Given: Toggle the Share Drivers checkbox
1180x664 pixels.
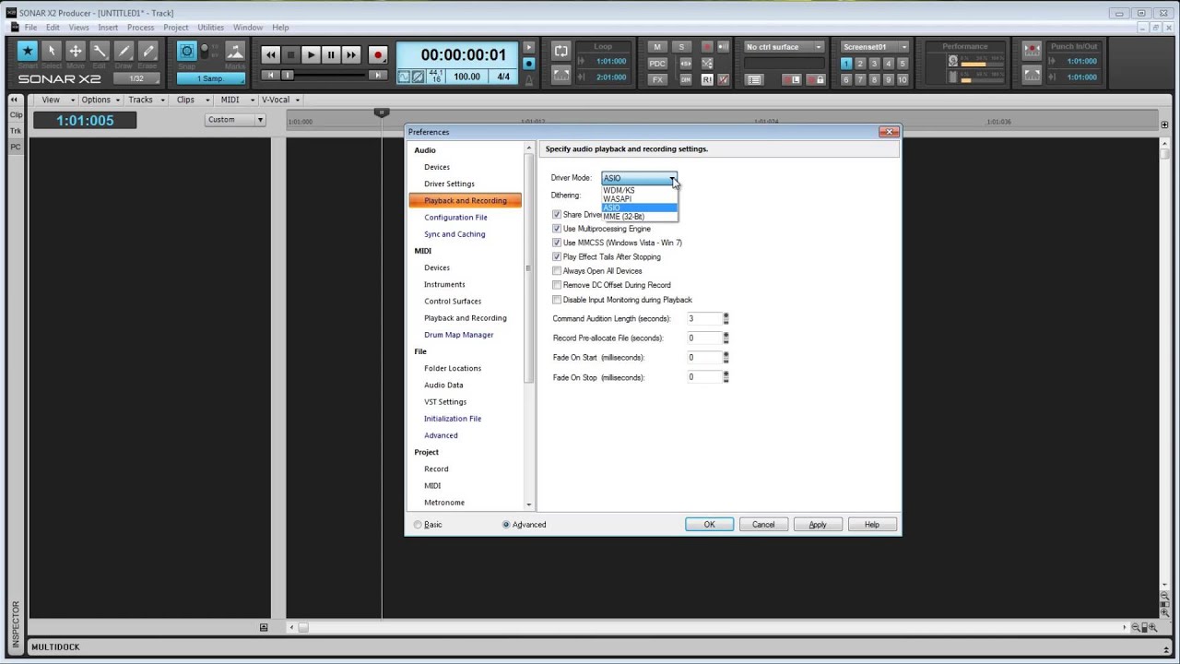Looking at the screenshot, I should [x=557, y=215].
